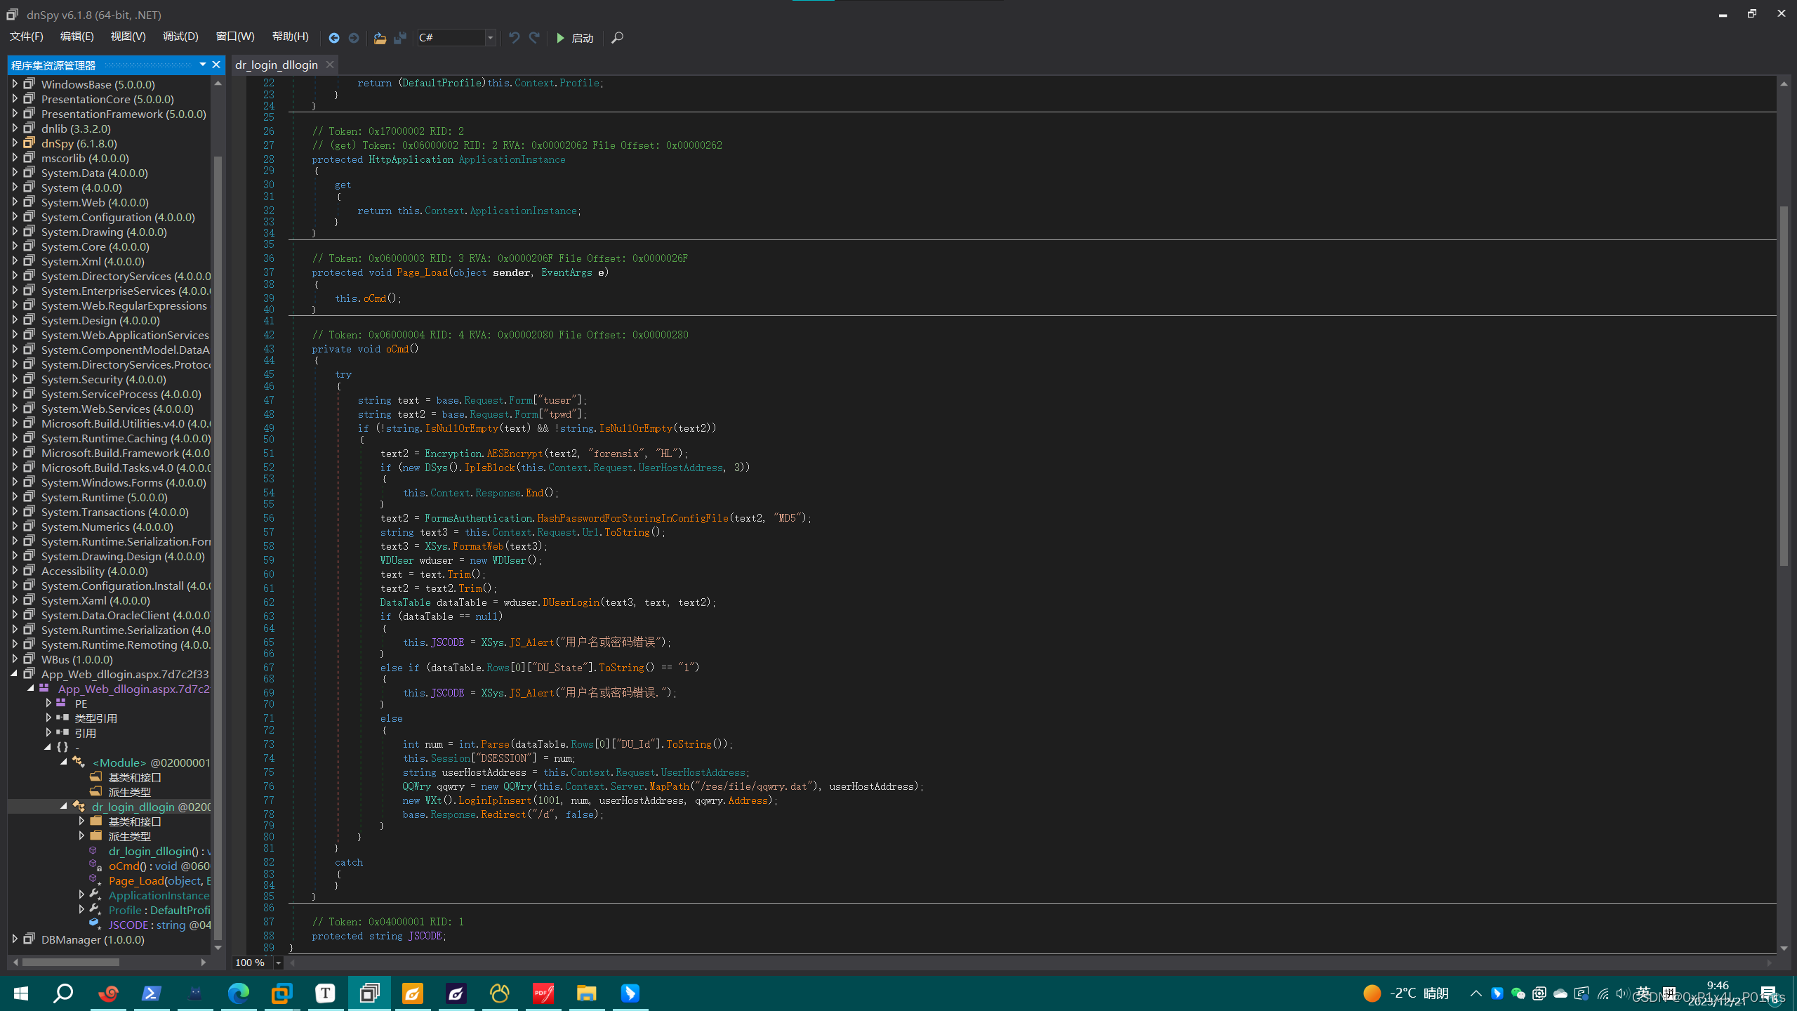The width and height of the screenshot is (1797, 1011).
Task: Select the ApplicationInstance property node
Action: pyautogui.click(x=159, y=895)
